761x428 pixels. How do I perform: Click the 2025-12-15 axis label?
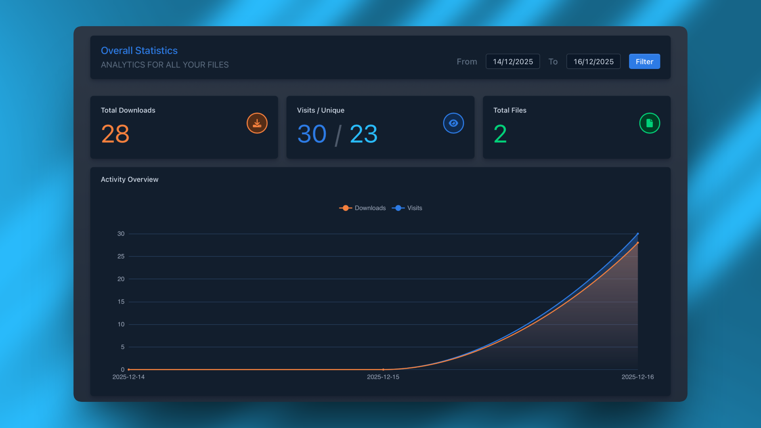pos(383,377)
